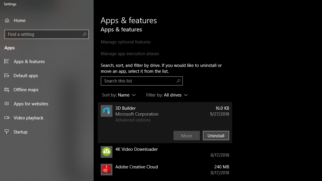Select Apps & features in sidebar

[29, 61]
